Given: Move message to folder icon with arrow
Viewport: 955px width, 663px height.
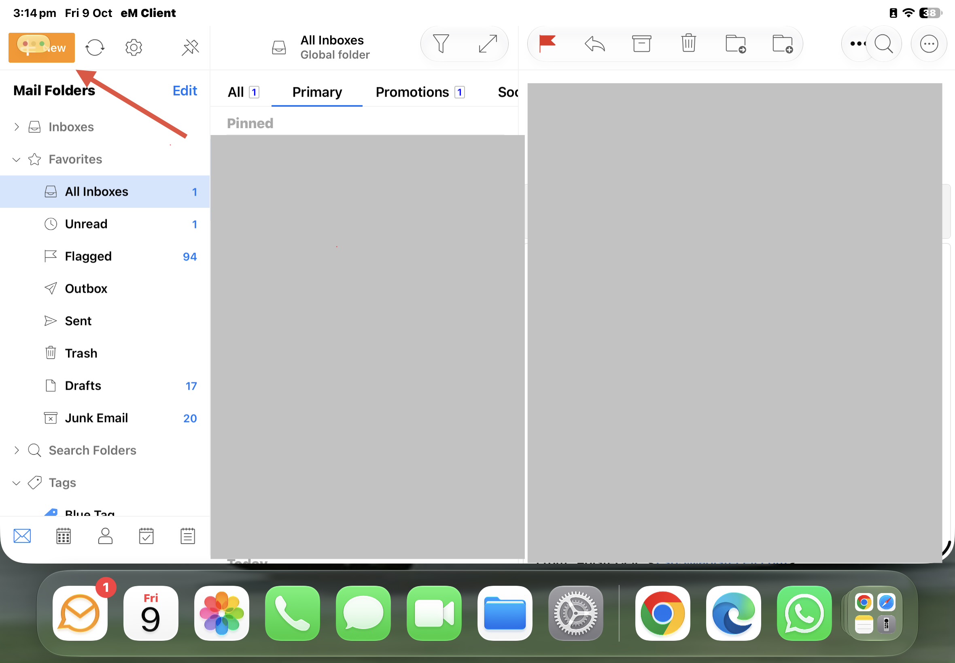Looking at the screenshot, I should coord(736,44).
